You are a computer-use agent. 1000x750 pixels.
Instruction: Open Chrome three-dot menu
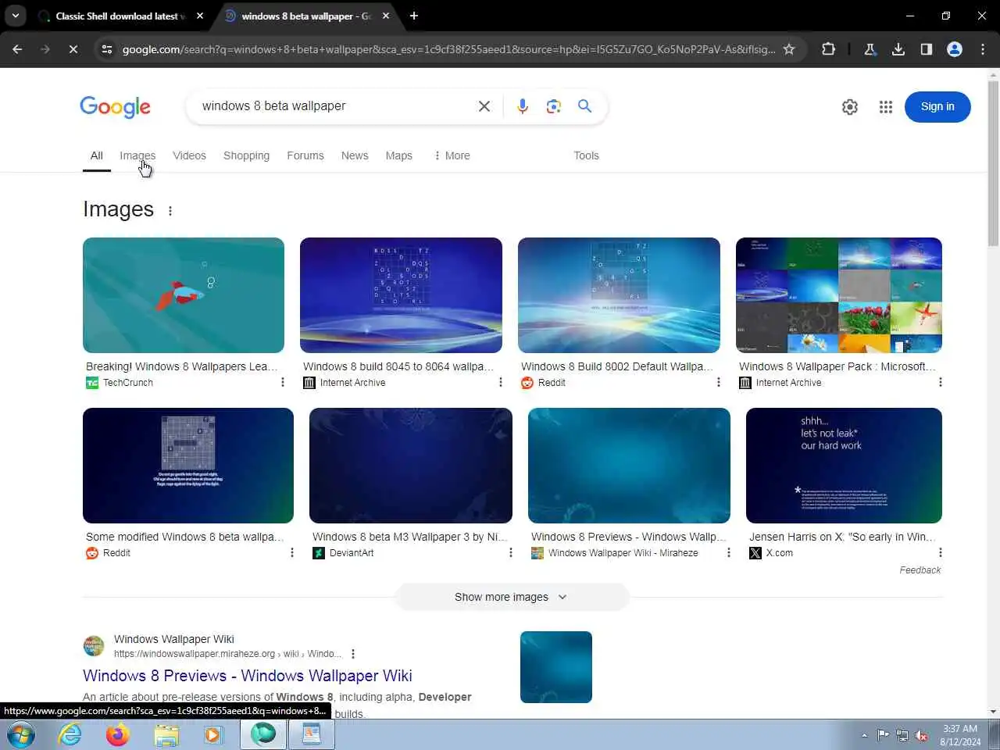[x=983, y=49]
